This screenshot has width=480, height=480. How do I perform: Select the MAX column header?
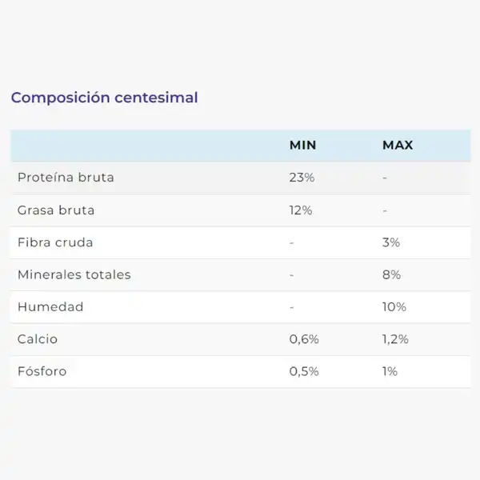click(398, 145)
